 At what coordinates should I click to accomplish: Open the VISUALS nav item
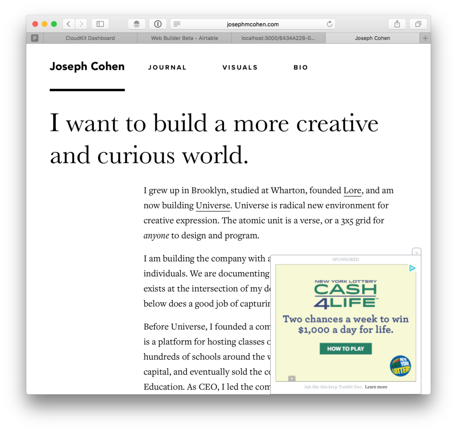coord(240,68)
